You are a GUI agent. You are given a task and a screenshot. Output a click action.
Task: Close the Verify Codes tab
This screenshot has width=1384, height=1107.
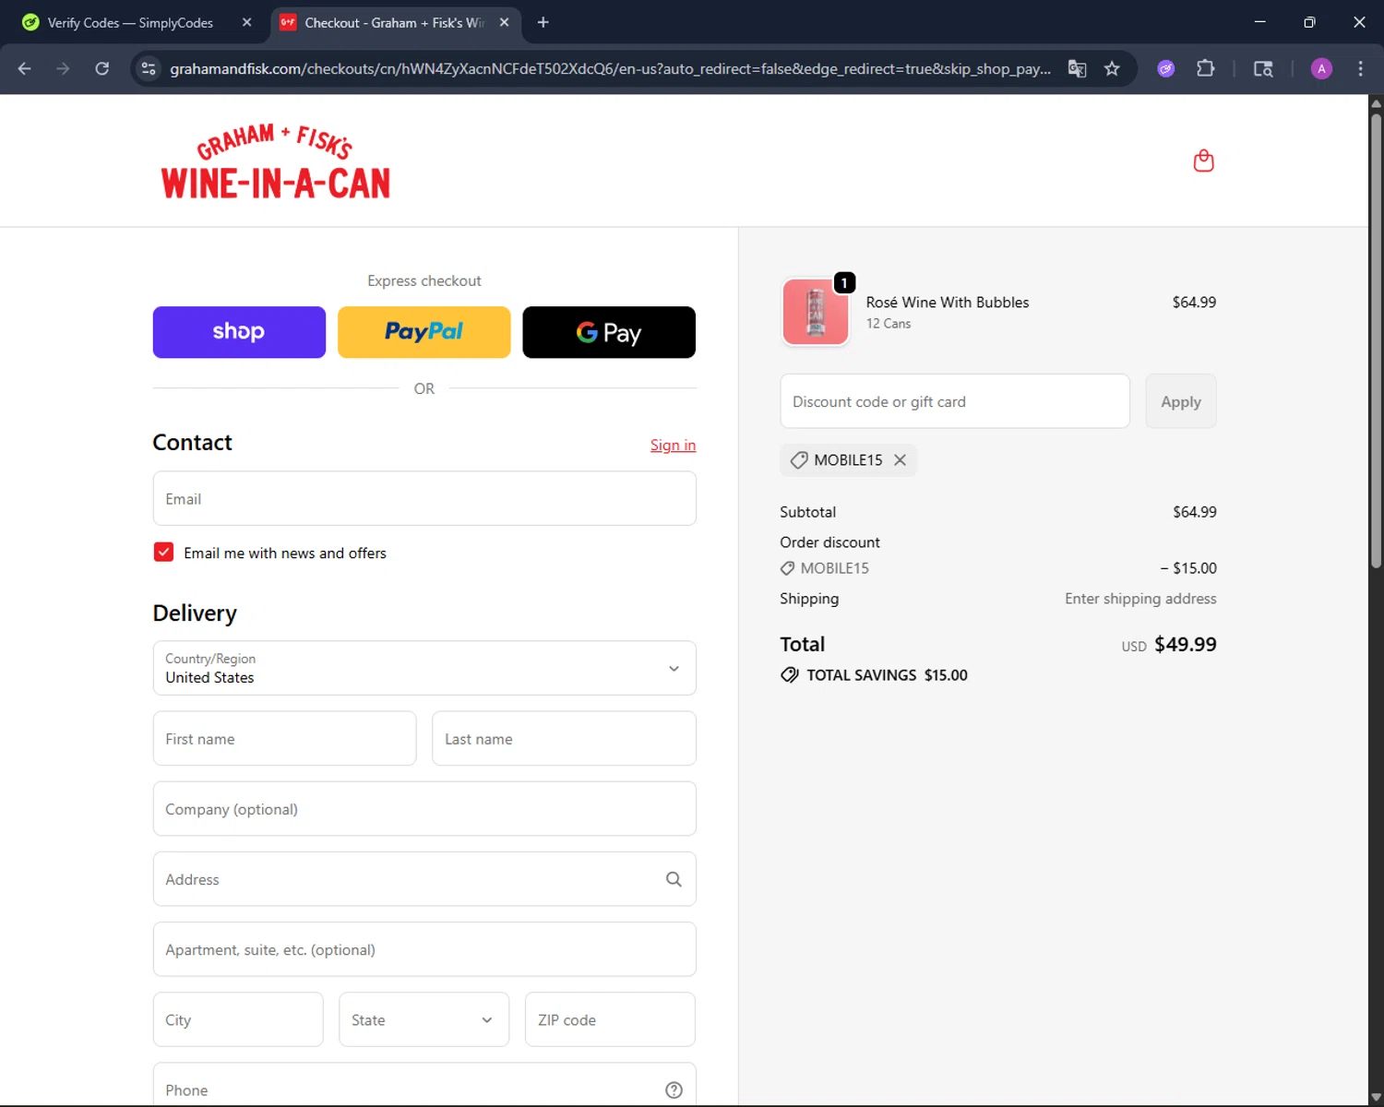coord(246,22)
